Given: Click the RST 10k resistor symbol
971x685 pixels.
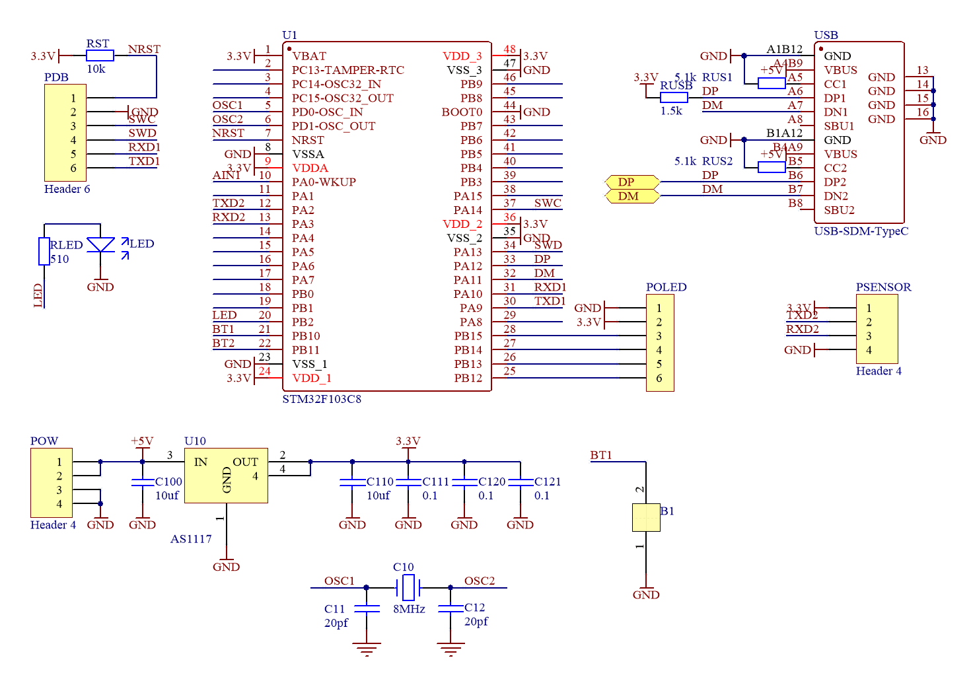Looking at the screenshot, I should coord(100,56).
